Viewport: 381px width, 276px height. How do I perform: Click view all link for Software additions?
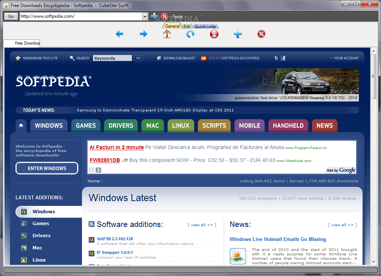point(202,225)
